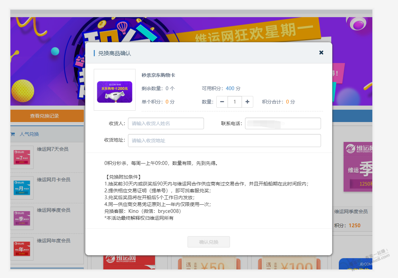Click the 秒杀京东购物卡 product title
The width and height of the screenshot is (398, 278).
[158, 75]
